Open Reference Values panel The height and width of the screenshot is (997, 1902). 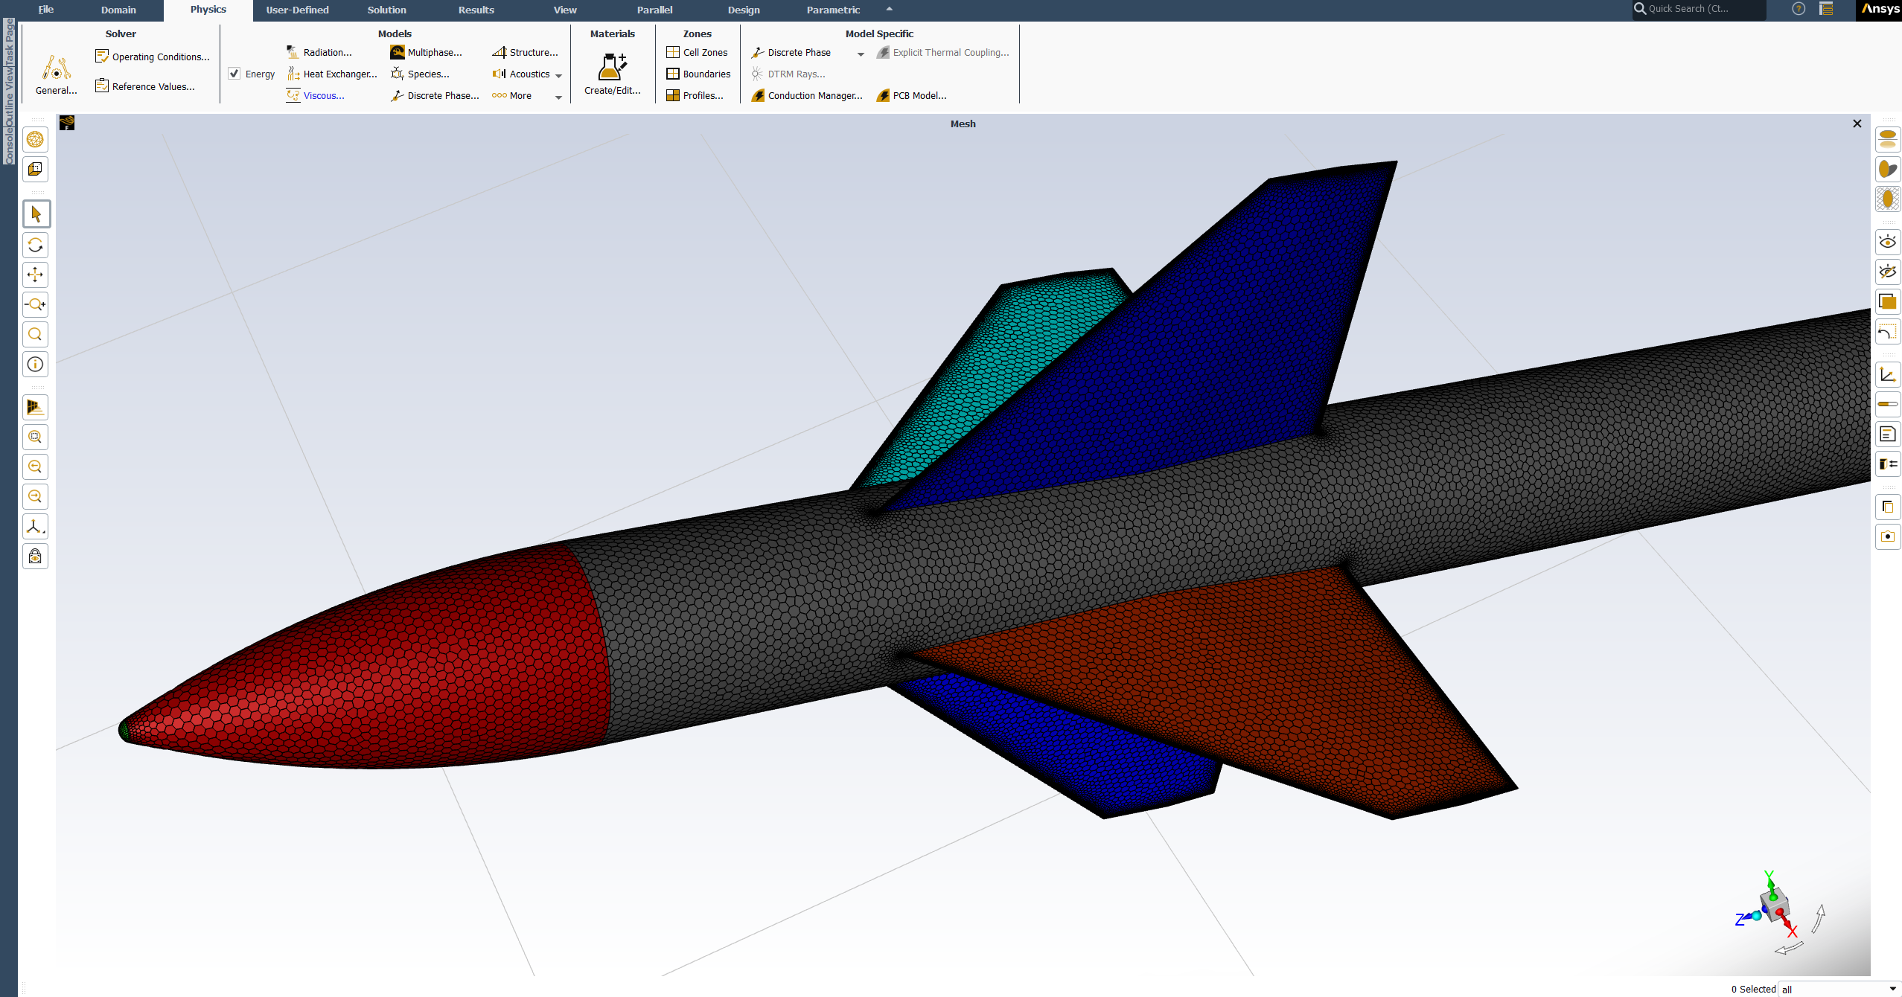pyautogui.click(x=145, y=86)
